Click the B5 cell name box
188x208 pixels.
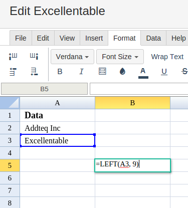click(x=44, y=89)
